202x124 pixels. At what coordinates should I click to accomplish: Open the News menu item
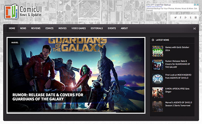pos(23,28)
